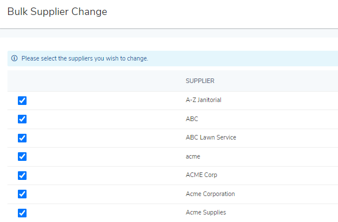Disable the ACME Corp checkbox
The width and height of the screenshot is (338, 222).
(x=22, y=175)
